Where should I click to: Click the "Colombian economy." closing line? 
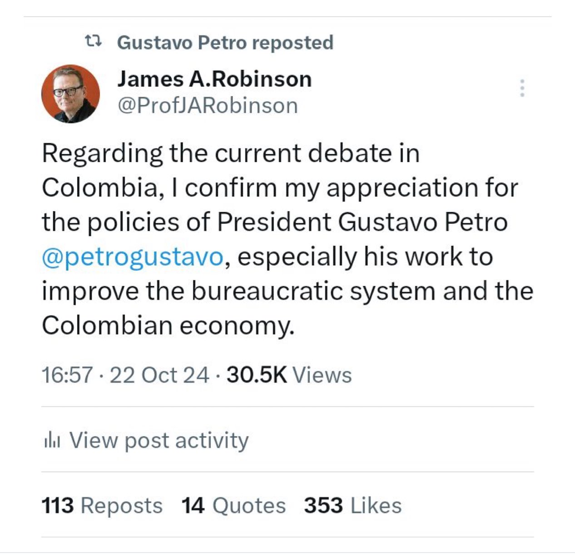(x=168, y=325)
